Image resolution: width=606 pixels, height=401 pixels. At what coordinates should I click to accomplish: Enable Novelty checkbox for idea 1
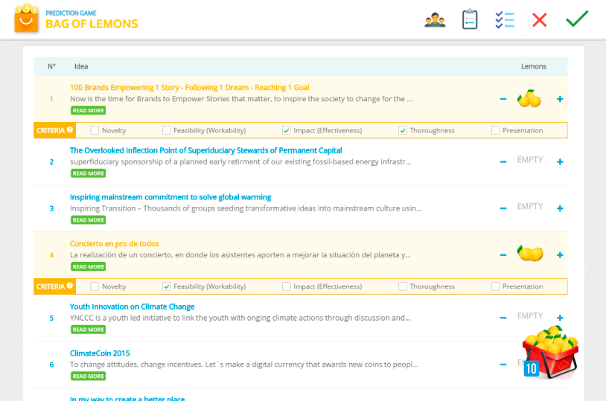pyautogui.click(x=95, y=130)
